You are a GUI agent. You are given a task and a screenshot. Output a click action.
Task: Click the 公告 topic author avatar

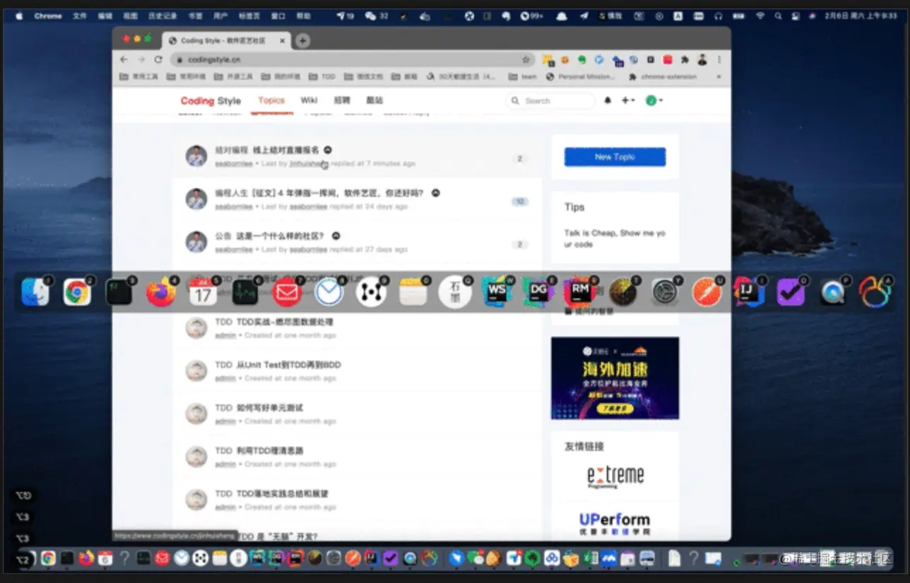[196, 242]
